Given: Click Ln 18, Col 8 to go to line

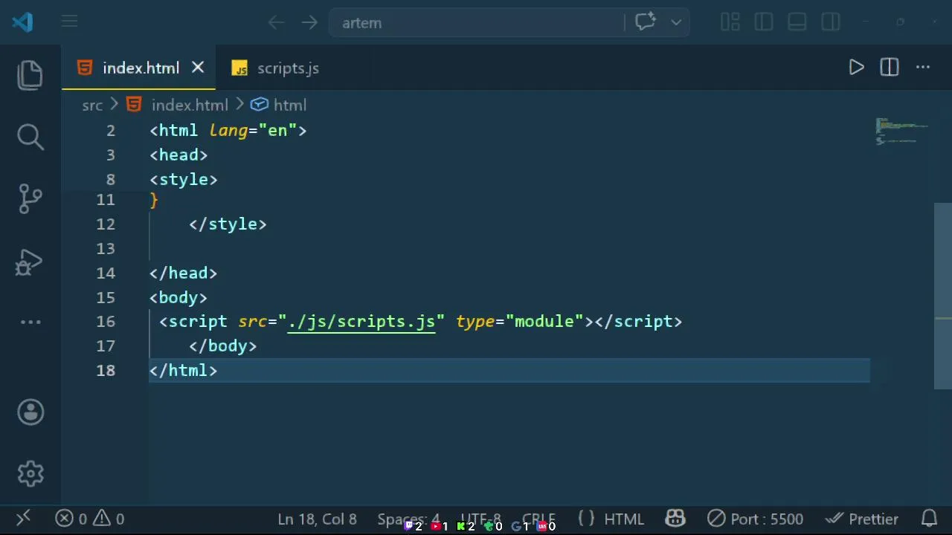Looking at the screenshot, I should coord(317,519).
